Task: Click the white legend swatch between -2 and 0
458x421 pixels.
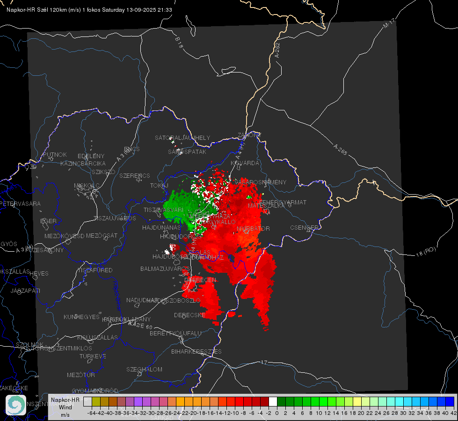Action: coord(273,401)
